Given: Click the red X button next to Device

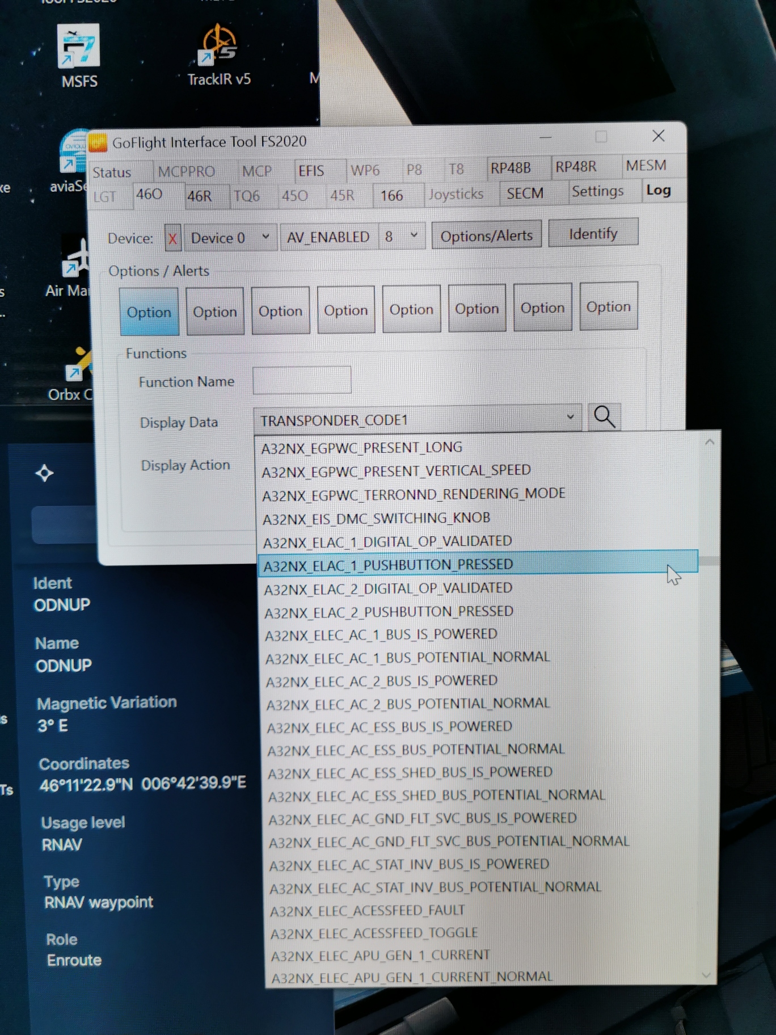Looking at the screenshot, I should (173, 238).
